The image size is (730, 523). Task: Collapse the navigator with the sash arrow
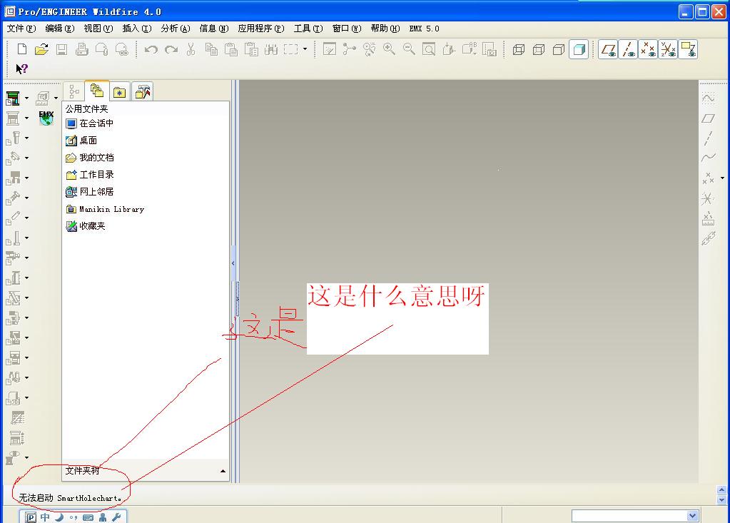233,263
